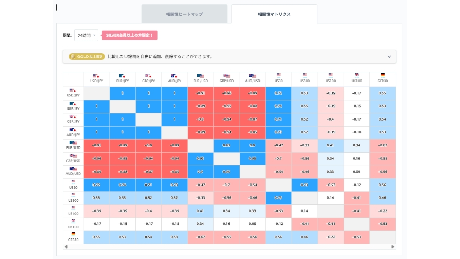The image size is (460, 259).
Task: Click EUR/JPY row cell under US30 showing 0.74
Action: pos(279,106)
